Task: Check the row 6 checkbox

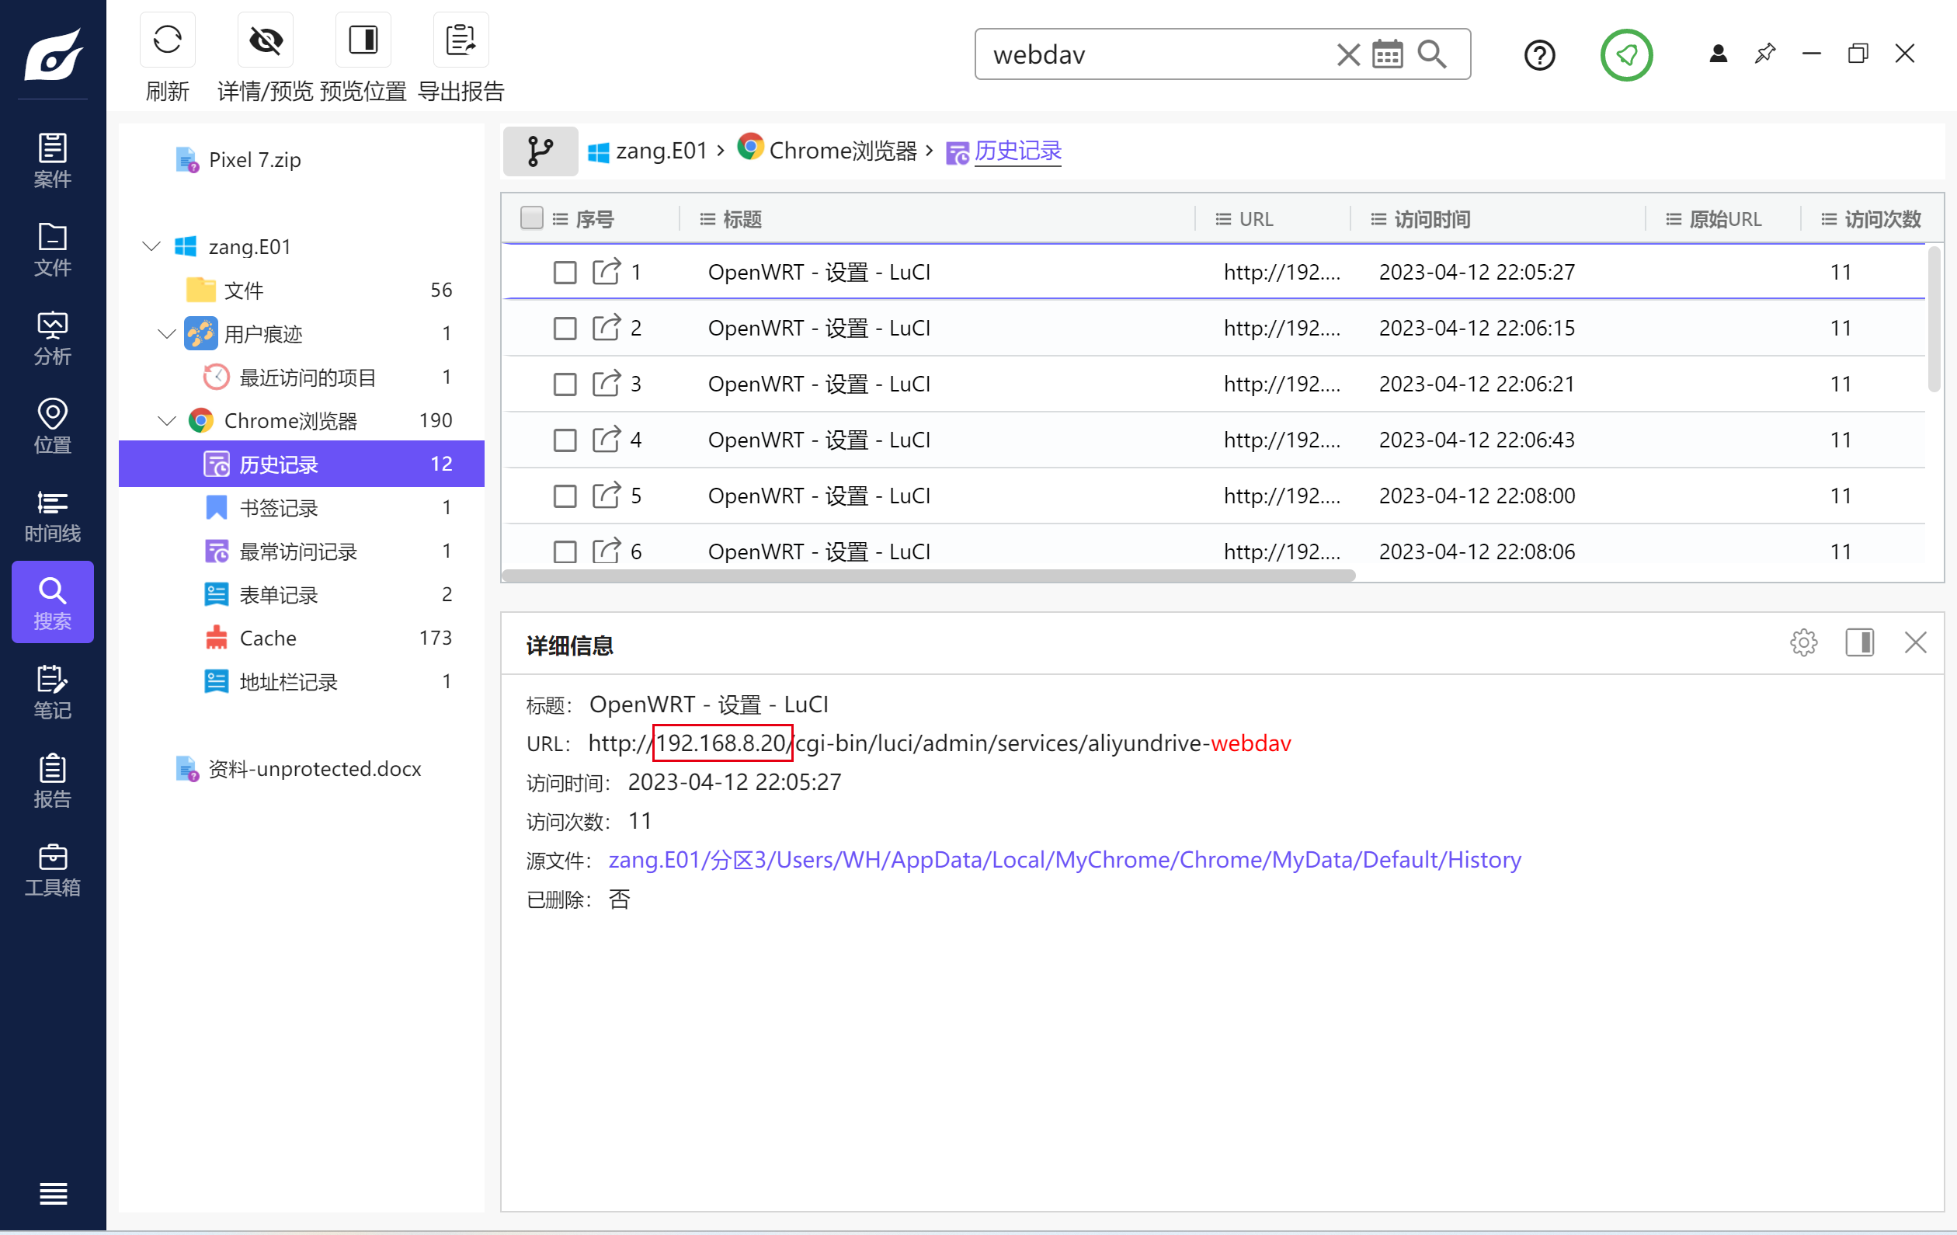Action: pos(565,552)
